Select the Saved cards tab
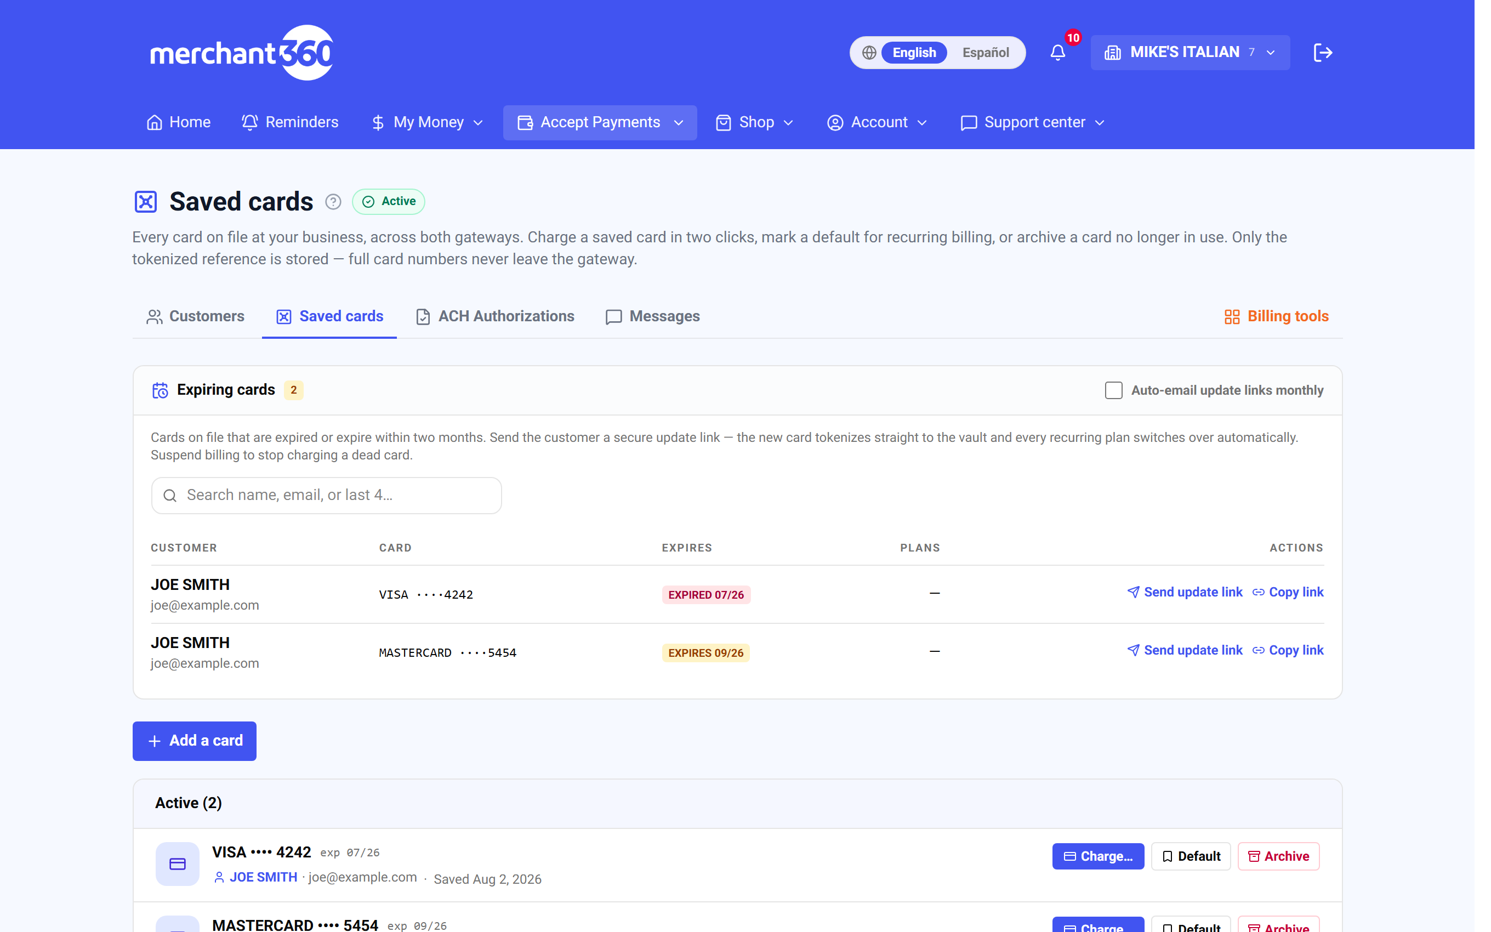The image size is (1491, 932). [x=329, y=317]
